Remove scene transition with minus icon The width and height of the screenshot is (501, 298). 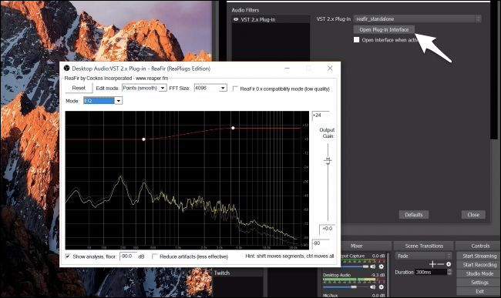441,264
